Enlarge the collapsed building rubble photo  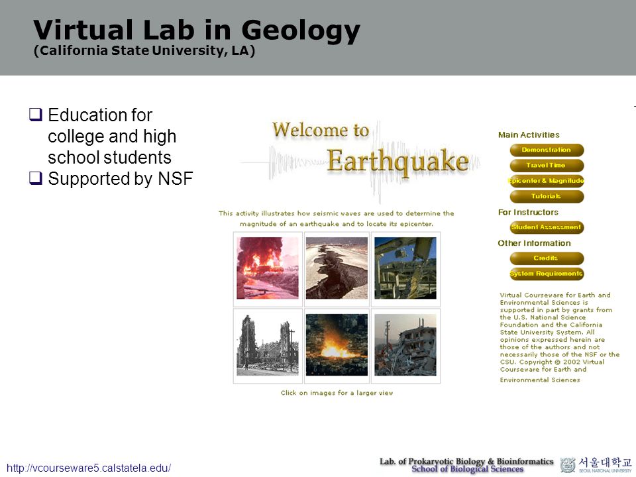point(405,344)
